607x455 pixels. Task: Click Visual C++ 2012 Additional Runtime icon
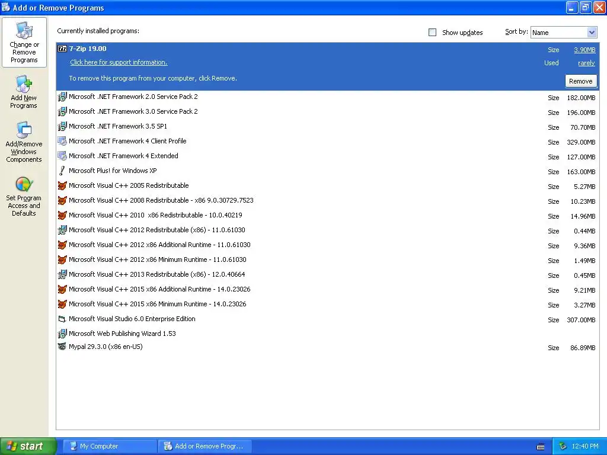(x=62, y=245)
